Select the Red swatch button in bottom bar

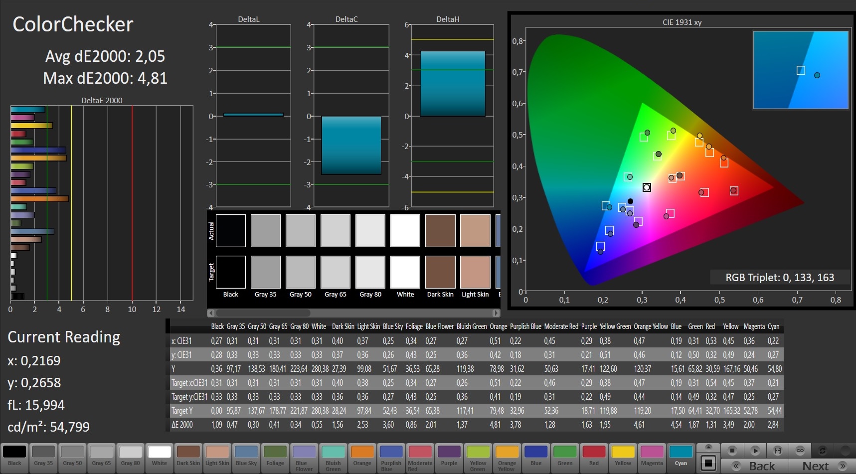[x=594, y=457]
